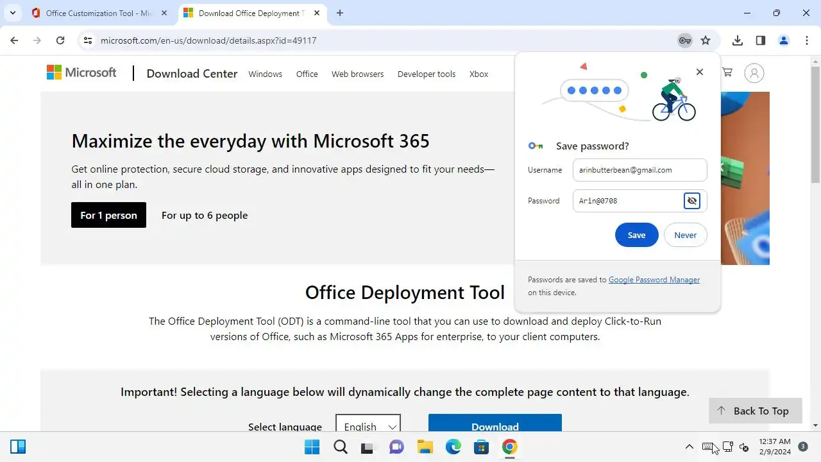Open Chrome profile avatar
The width and height of the screenshot is (821, 462).
tap(784, 40)
